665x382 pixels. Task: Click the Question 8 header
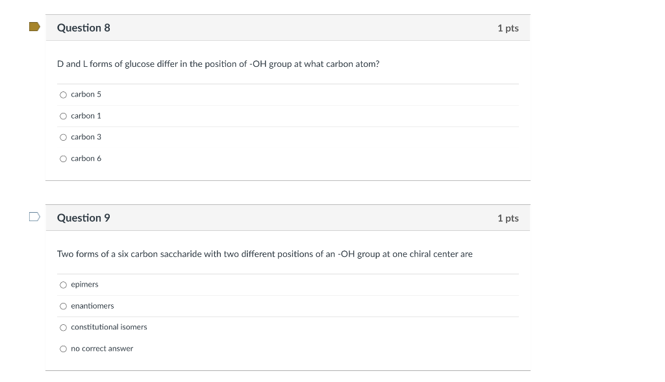pos(84,27)
